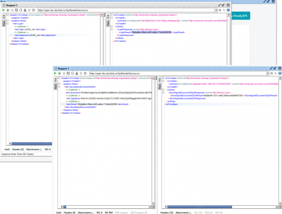Add the Login request to a MockService
The width and height of the screenshot is (282, 214).
click(x=12, y=10)
